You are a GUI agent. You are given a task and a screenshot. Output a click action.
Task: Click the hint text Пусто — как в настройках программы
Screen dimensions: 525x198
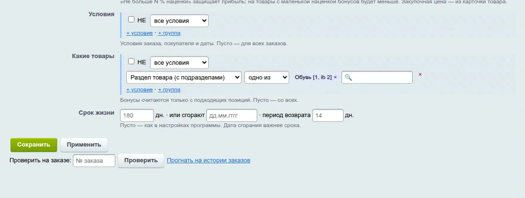(x=171, y=126)
